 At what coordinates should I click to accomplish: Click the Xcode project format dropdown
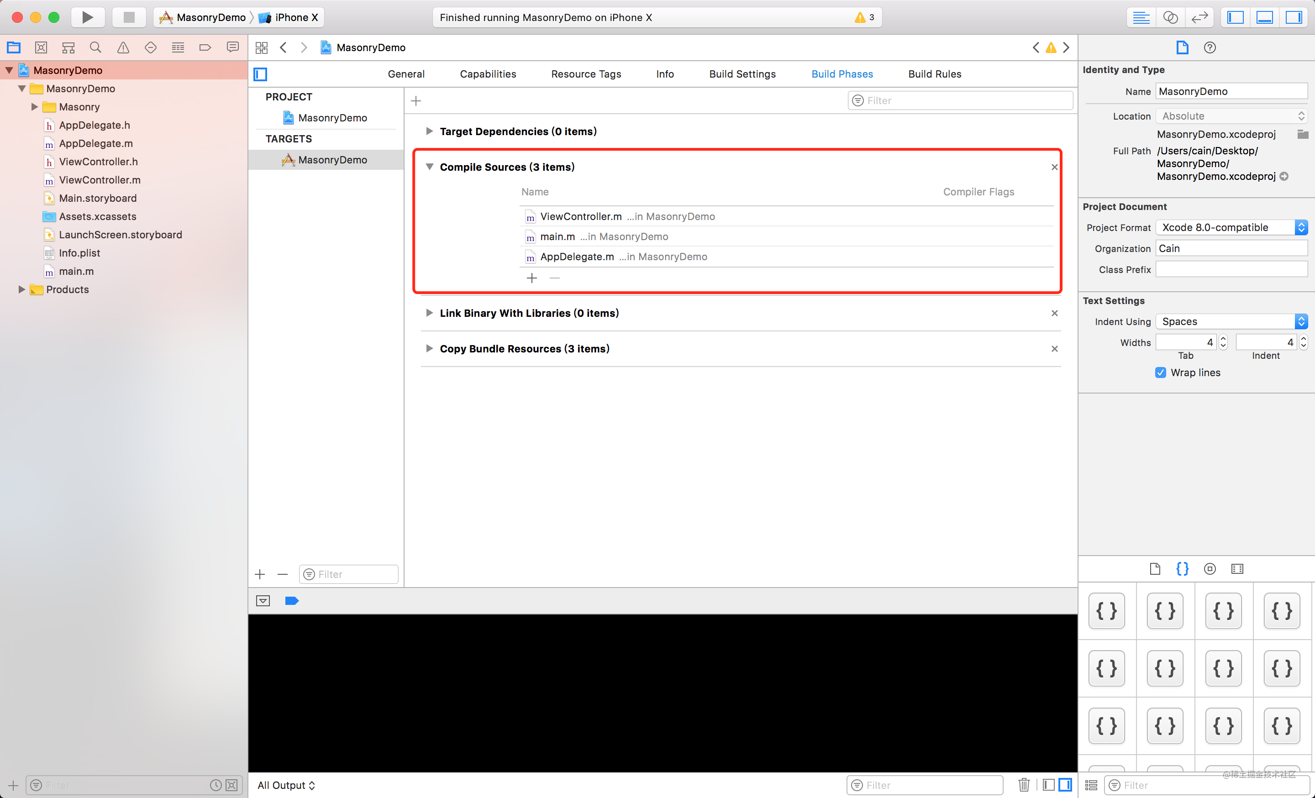click(x=1231, y=227)
